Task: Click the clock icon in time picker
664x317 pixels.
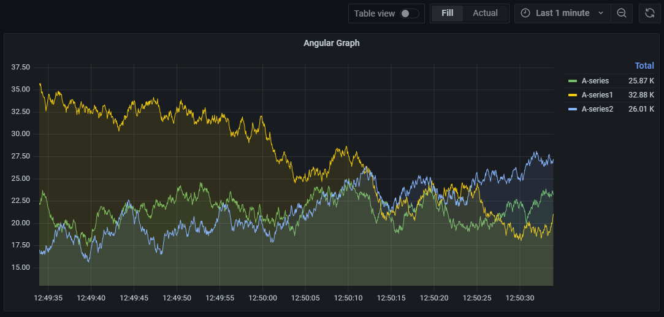Action: (525, 13)
